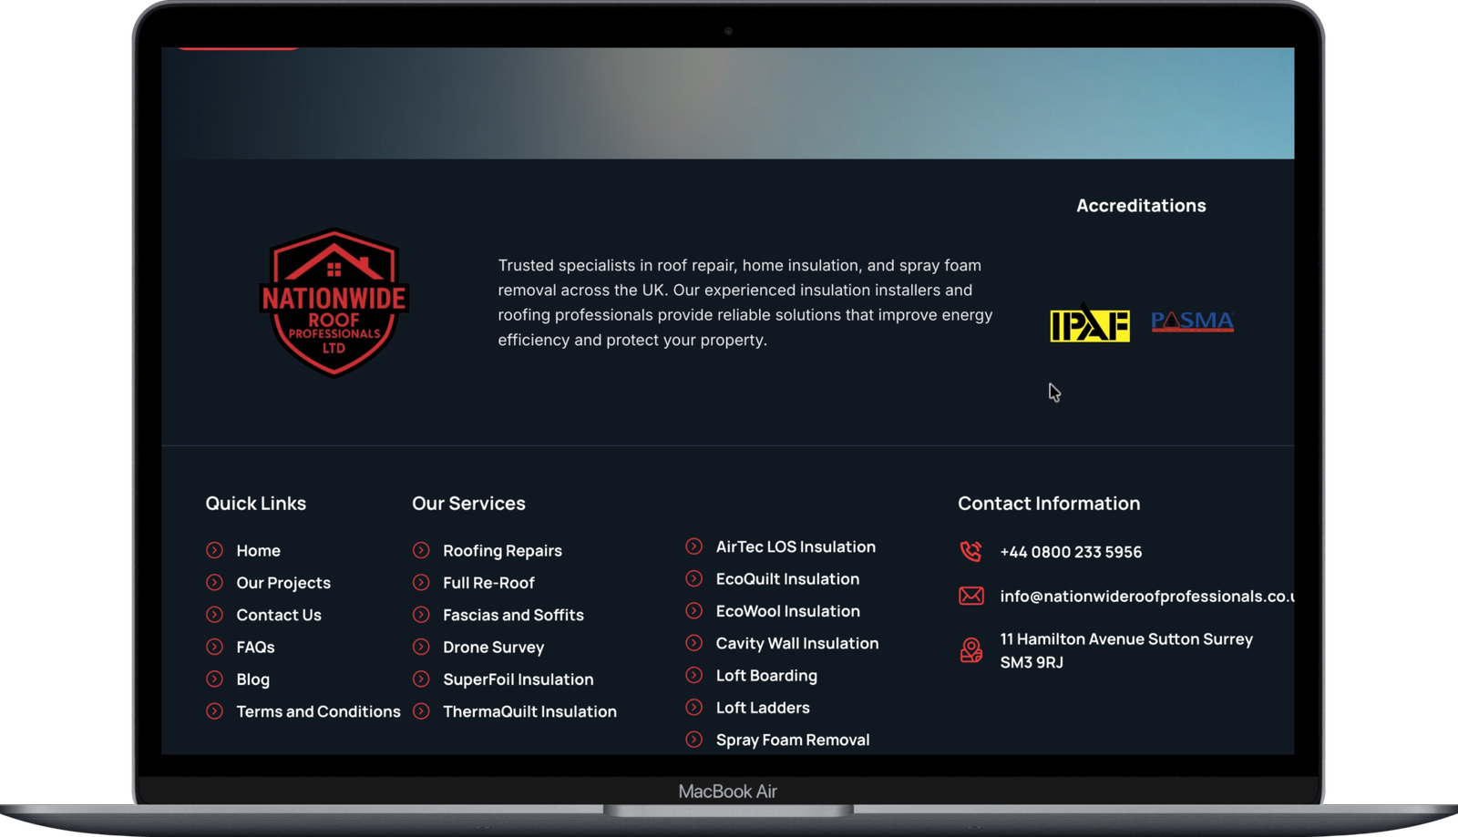
Task: Click the Contact Information heading
Action: 1049,504
